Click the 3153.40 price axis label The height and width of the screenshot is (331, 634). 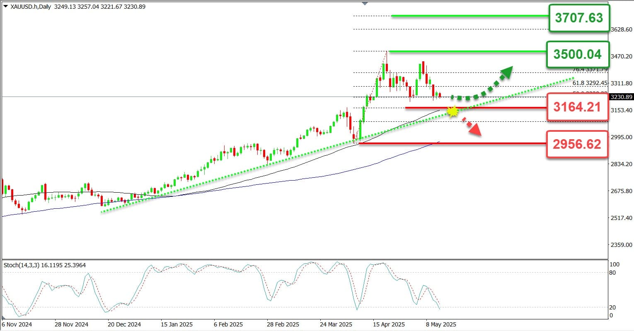coord(622,110)
